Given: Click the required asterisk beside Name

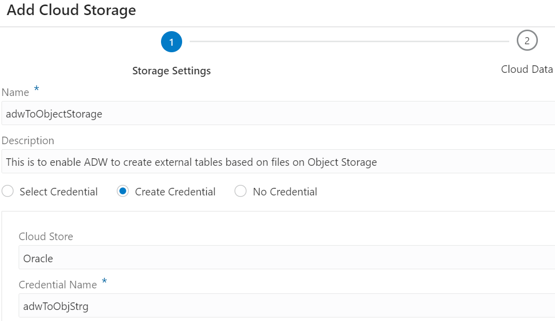Looking at the screenshot, I should tap(36, 89).
